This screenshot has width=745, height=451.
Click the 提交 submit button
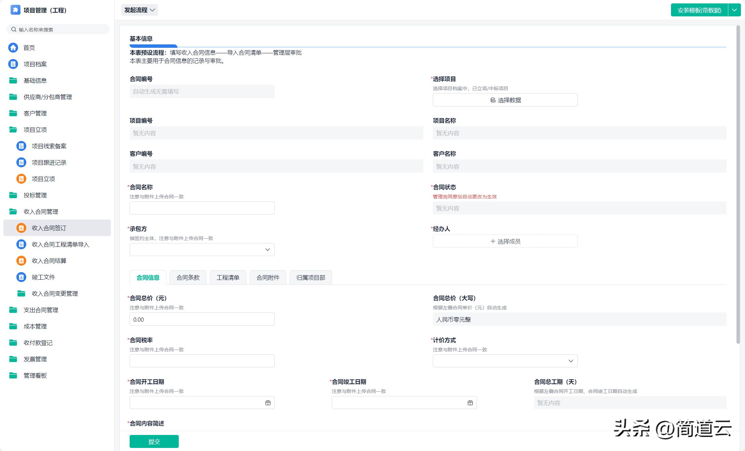tap(154, 441)
